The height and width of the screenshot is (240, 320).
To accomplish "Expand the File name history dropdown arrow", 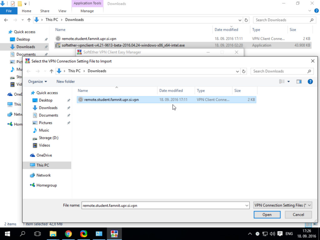I will tap(247, 206).
